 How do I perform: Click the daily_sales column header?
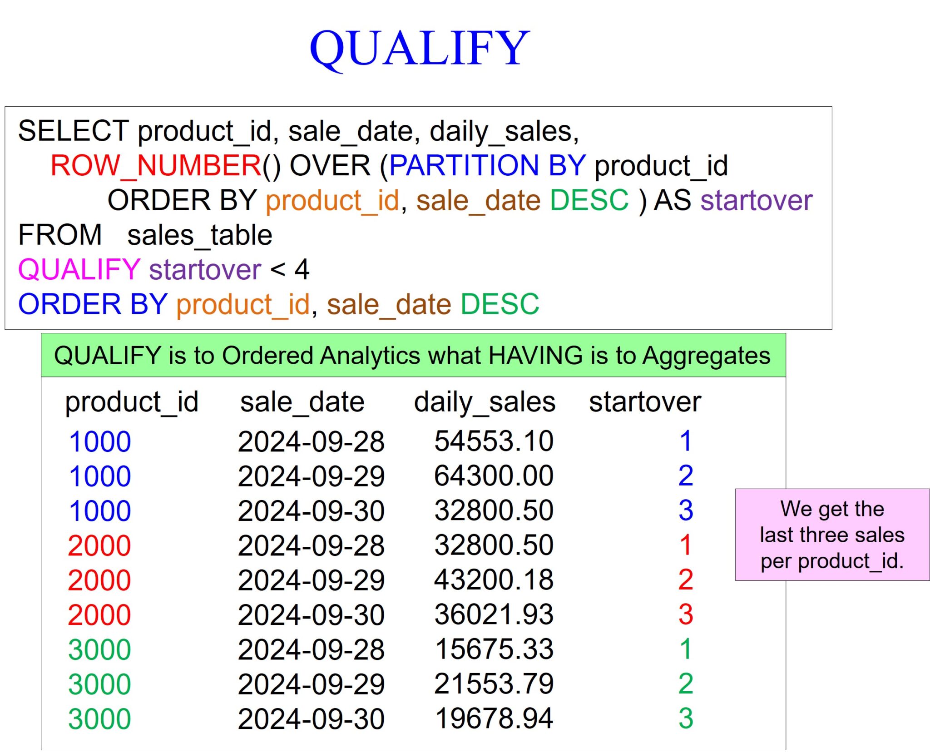(485, 401)
